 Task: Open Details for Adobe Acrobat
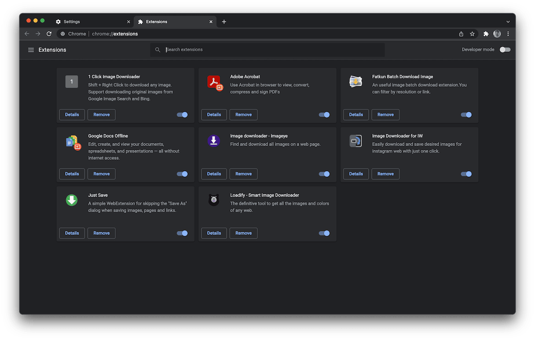[214, 115]
